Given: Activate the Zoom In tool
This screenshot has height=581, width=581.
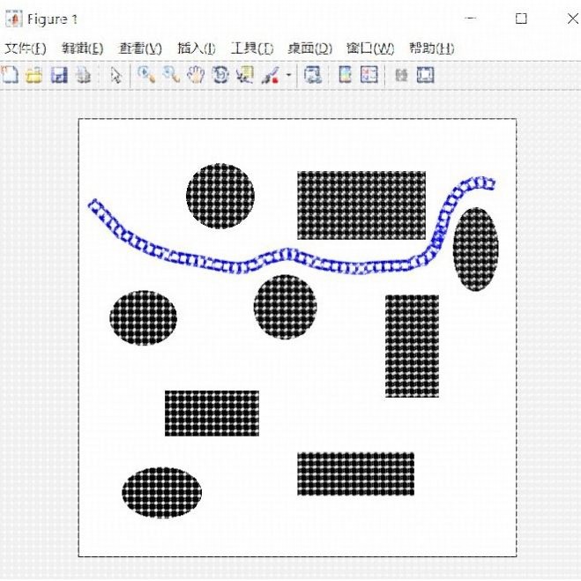Looking at the screenshot, I should [x=146, y=74].
